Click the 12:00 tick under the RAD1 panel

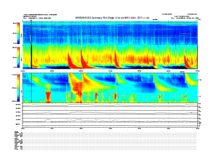pyautogui.click(x=110, y=71)
